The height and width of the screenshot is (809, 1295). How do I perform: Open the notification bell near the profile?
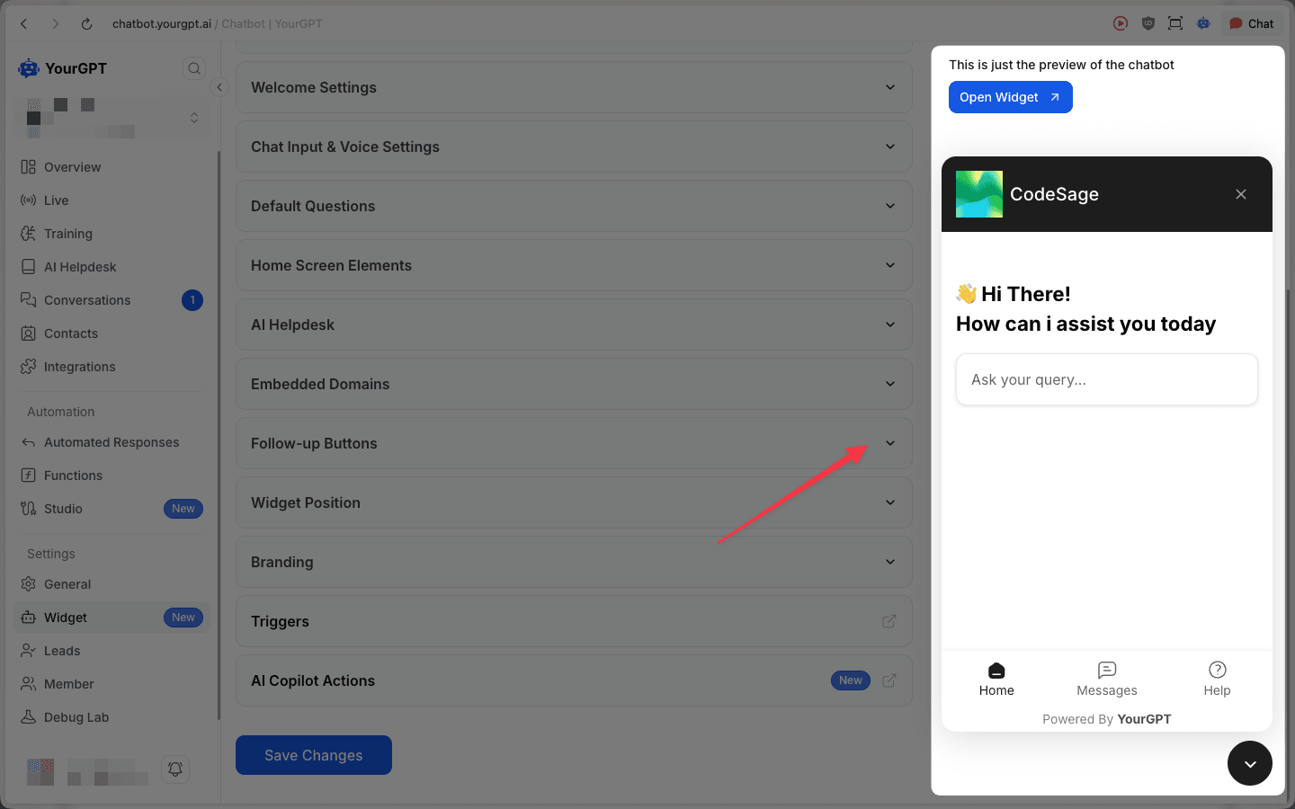(175, 769)
